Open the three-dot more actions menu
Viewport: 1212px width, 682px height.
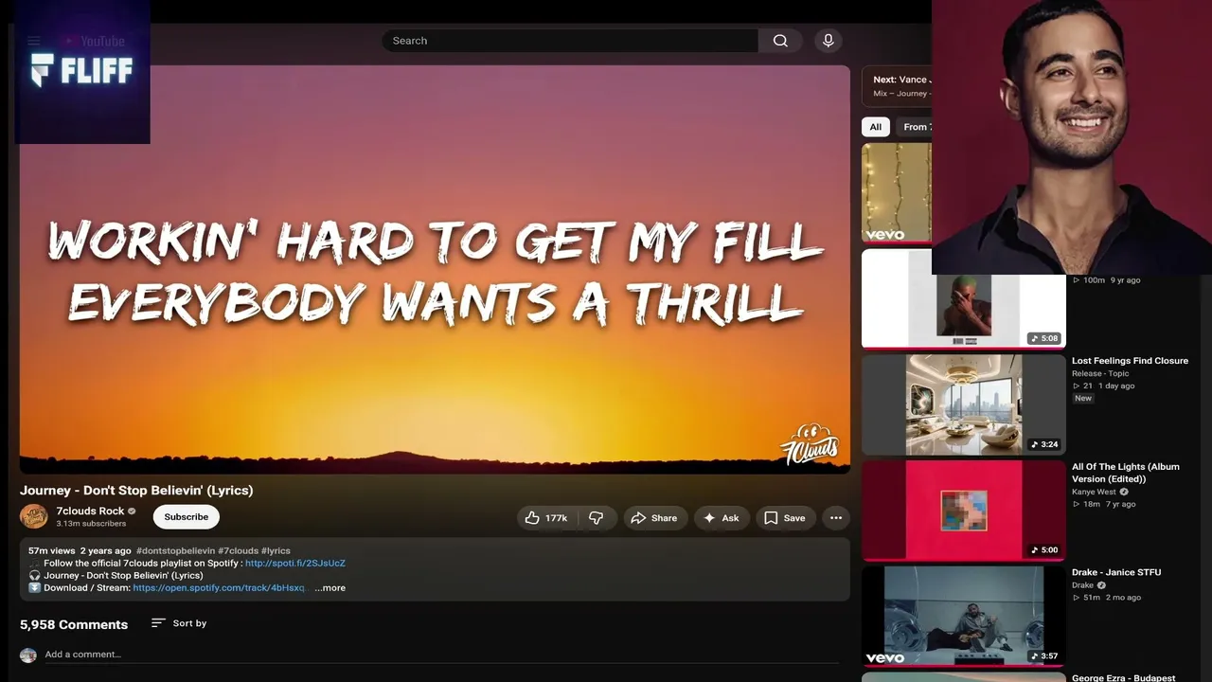(x=836, y=518)
